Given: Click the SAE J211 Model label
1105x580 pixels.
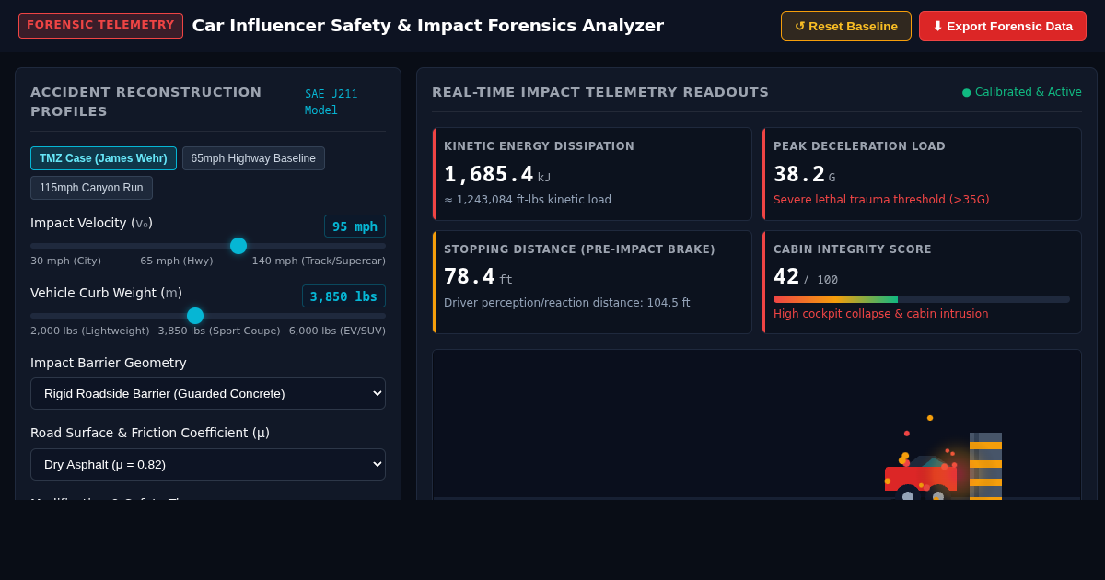Looking at the screenshot, I should [x=331, y=102].
